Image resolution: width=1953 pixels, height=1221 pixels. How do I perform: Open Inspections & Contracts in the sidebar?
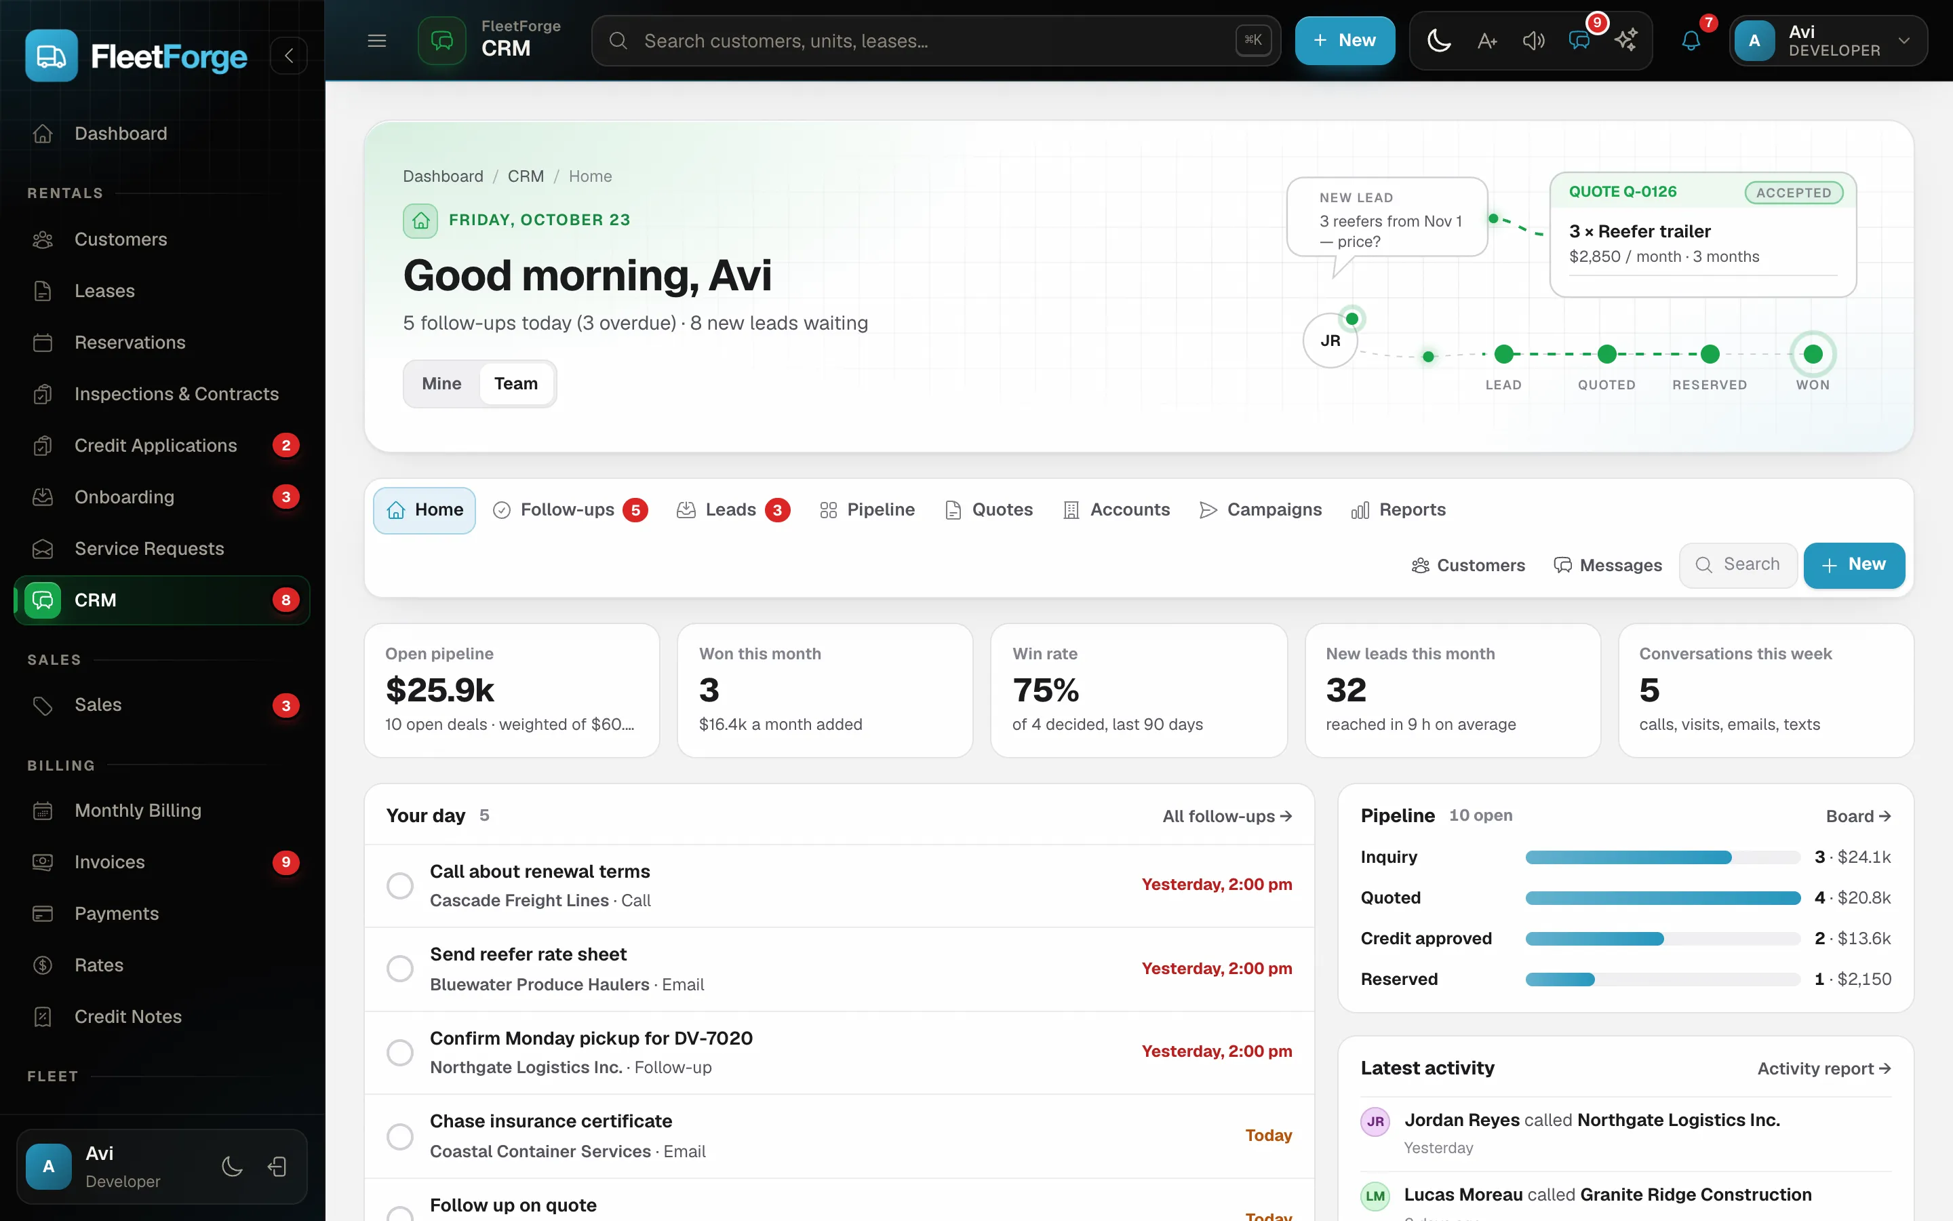(161, 394)
